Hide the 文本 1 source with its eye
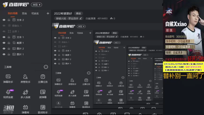The height and width of the screenshot is (115, 204). (x=4, y=37)
